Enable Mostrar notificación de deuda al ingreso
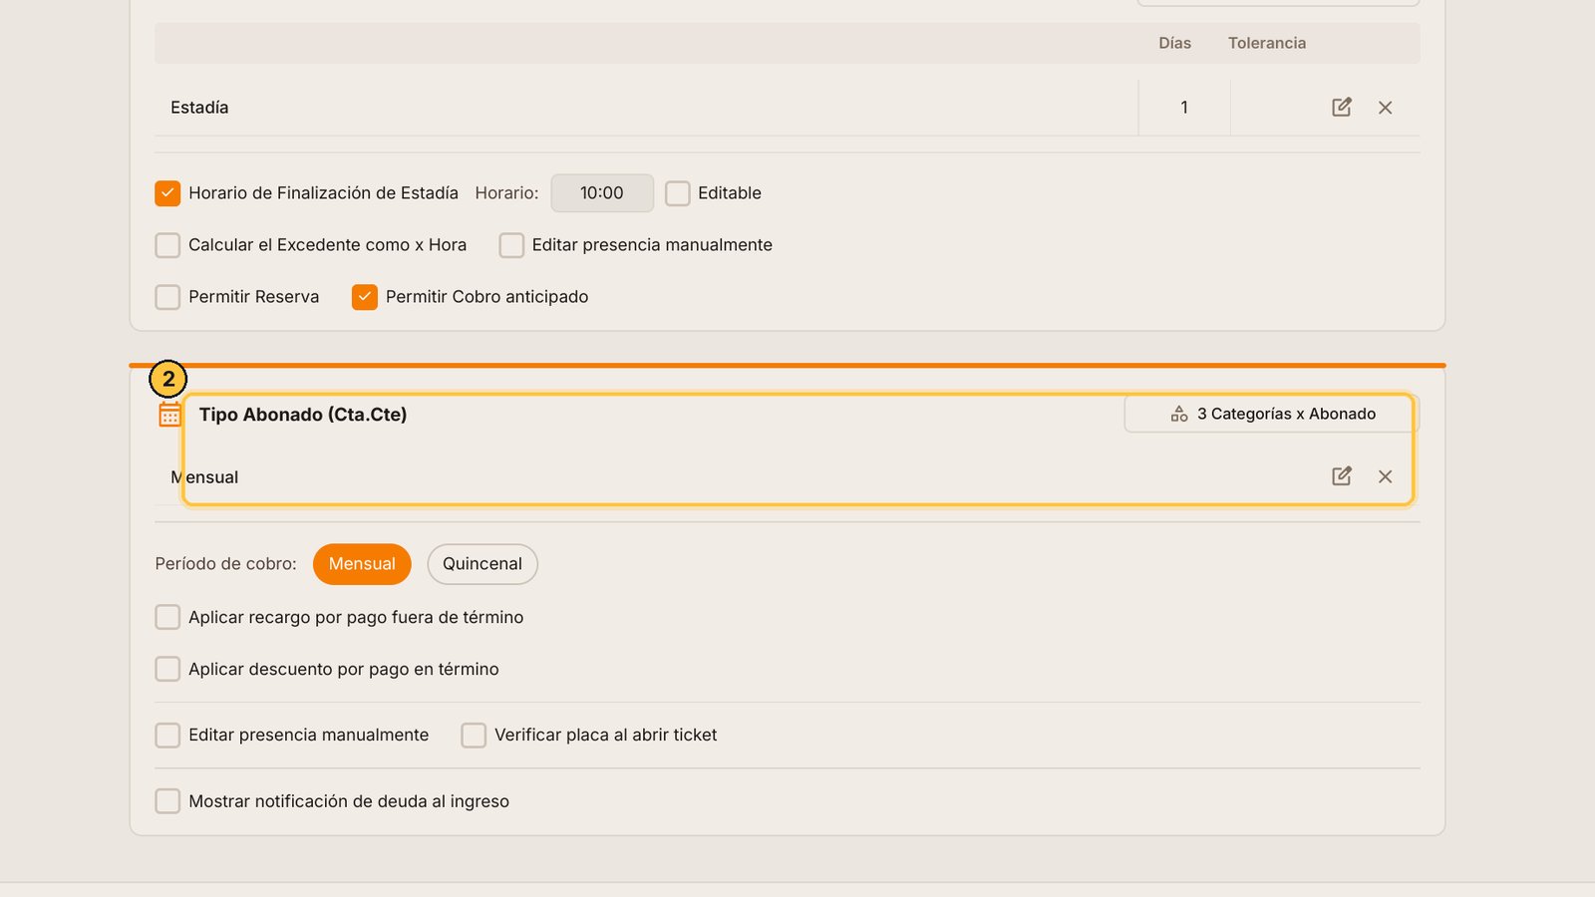The image size is (1595, 897). [167, 801]
